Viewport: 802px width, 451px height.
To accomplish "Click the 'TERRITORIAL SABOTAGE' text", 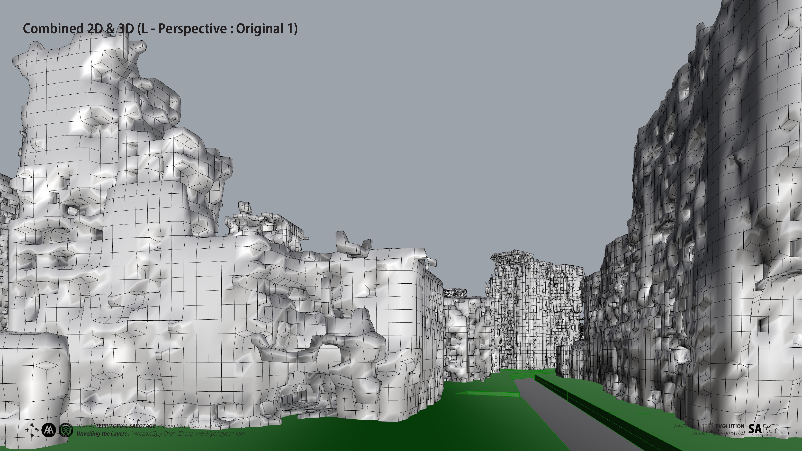I will (126, 426).
